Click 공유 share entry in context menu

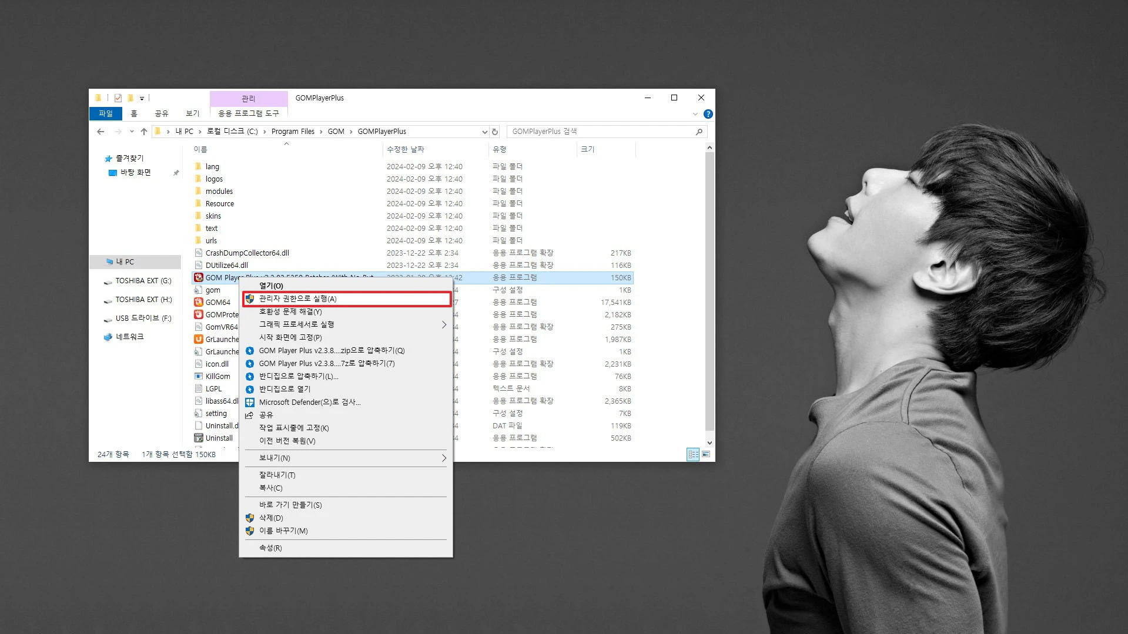click(x=346, y=415)
